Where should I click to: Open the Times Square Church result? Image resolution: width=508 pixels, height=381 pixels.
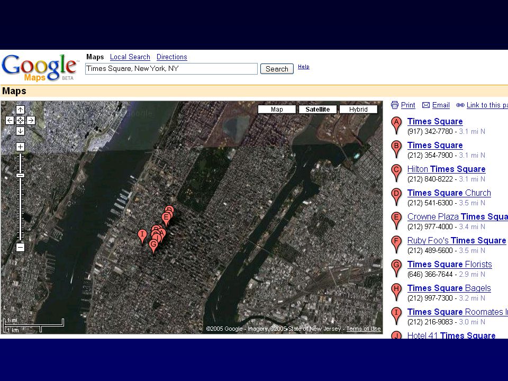tap(449, 193)
